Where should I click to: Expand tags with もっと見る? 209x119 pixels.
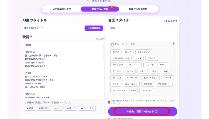pyautogui.click(x=87, y=108)
